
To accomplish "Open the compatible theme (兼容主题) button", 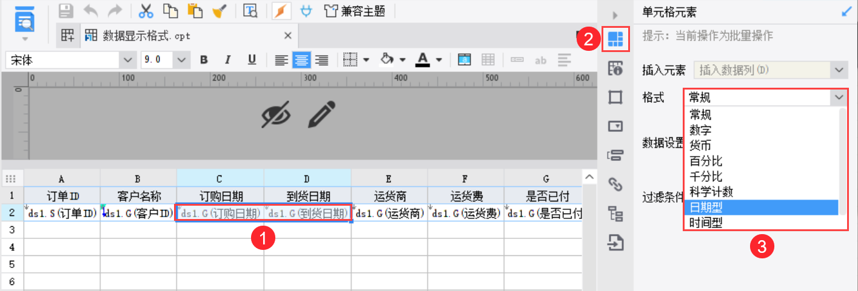I will (355, 10).
